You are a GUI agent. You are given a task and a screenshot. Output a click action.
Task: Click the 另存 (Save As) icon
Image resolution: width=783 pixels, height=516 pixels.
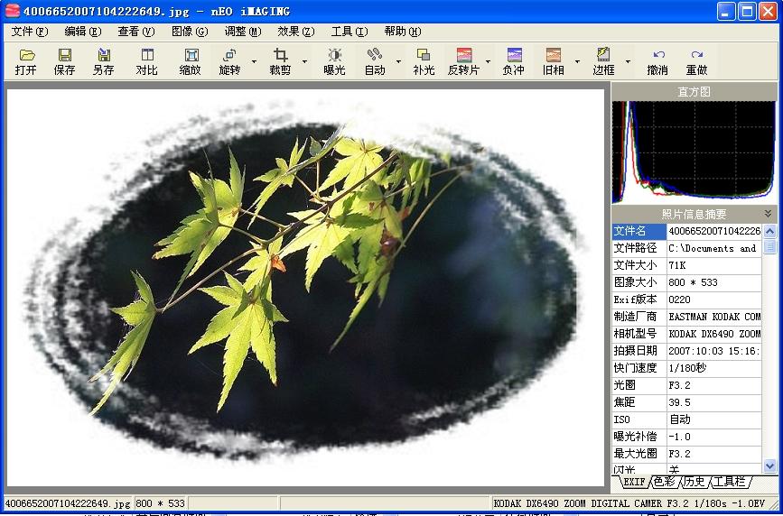click(103, 61)
